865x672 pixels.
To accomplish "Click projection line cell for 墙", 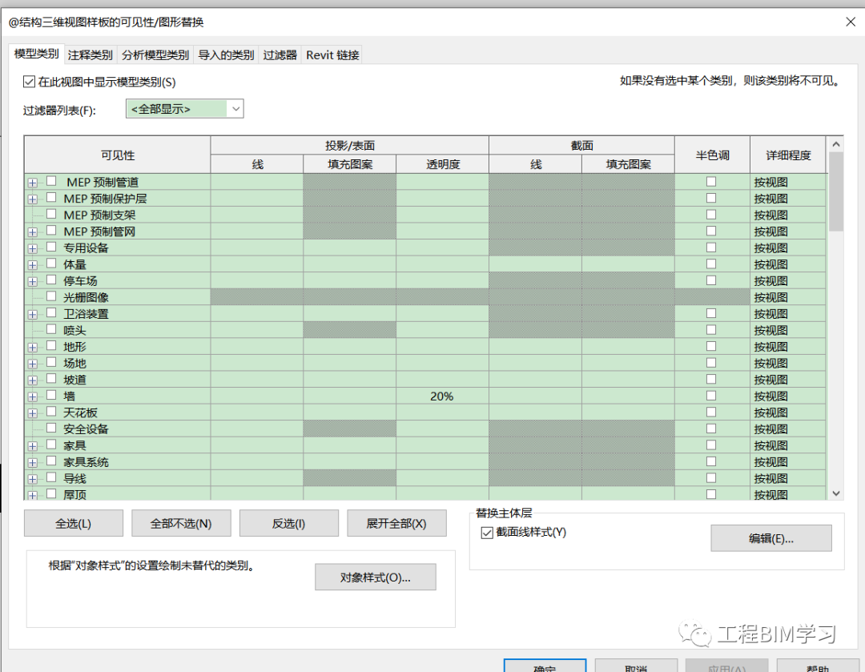I will point(256,396).
